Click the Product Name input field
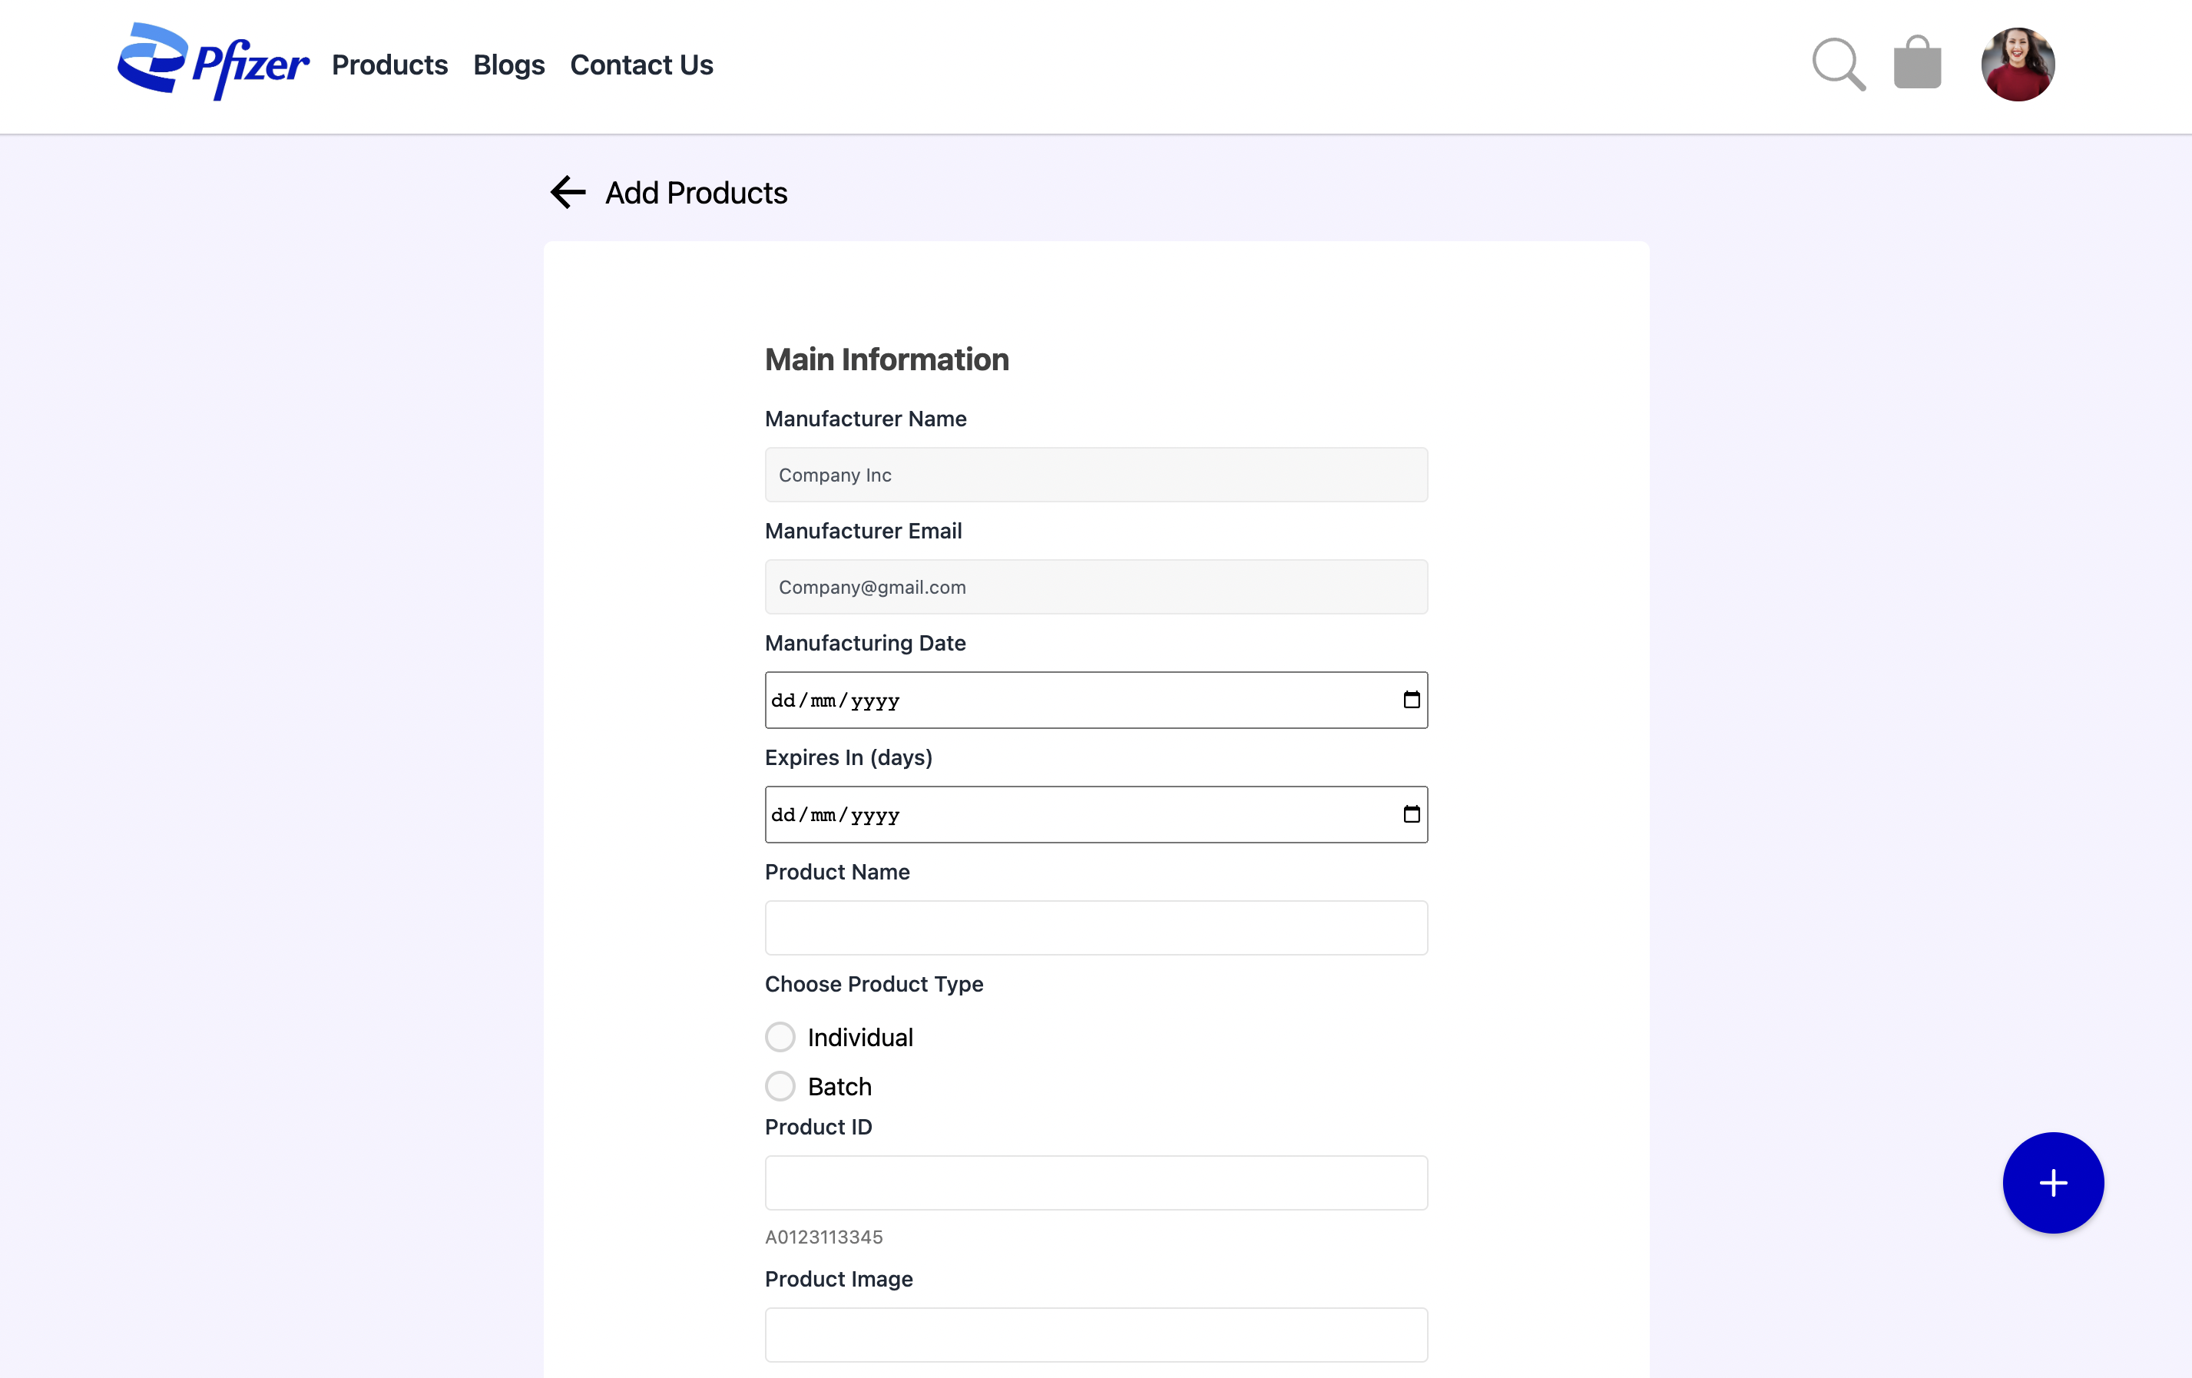 pyautogui.click(x=1096, y=927)
